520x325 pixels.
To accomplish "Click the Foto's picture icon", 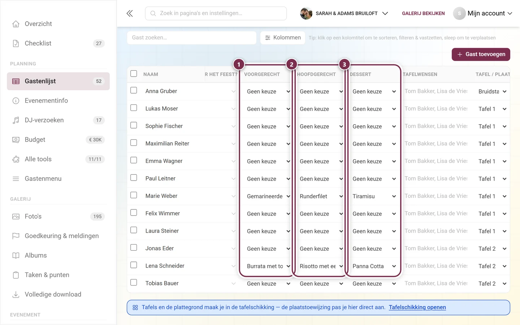I will pyautogui.click(x=16, y=217).
